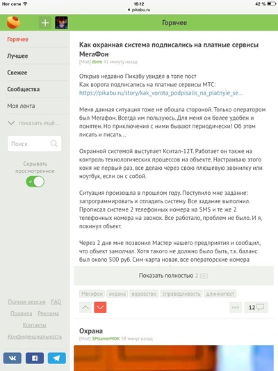This screenshot has height=371, width=278.
Task: Open the three-dots post options menu
Action: pos(236,308)
